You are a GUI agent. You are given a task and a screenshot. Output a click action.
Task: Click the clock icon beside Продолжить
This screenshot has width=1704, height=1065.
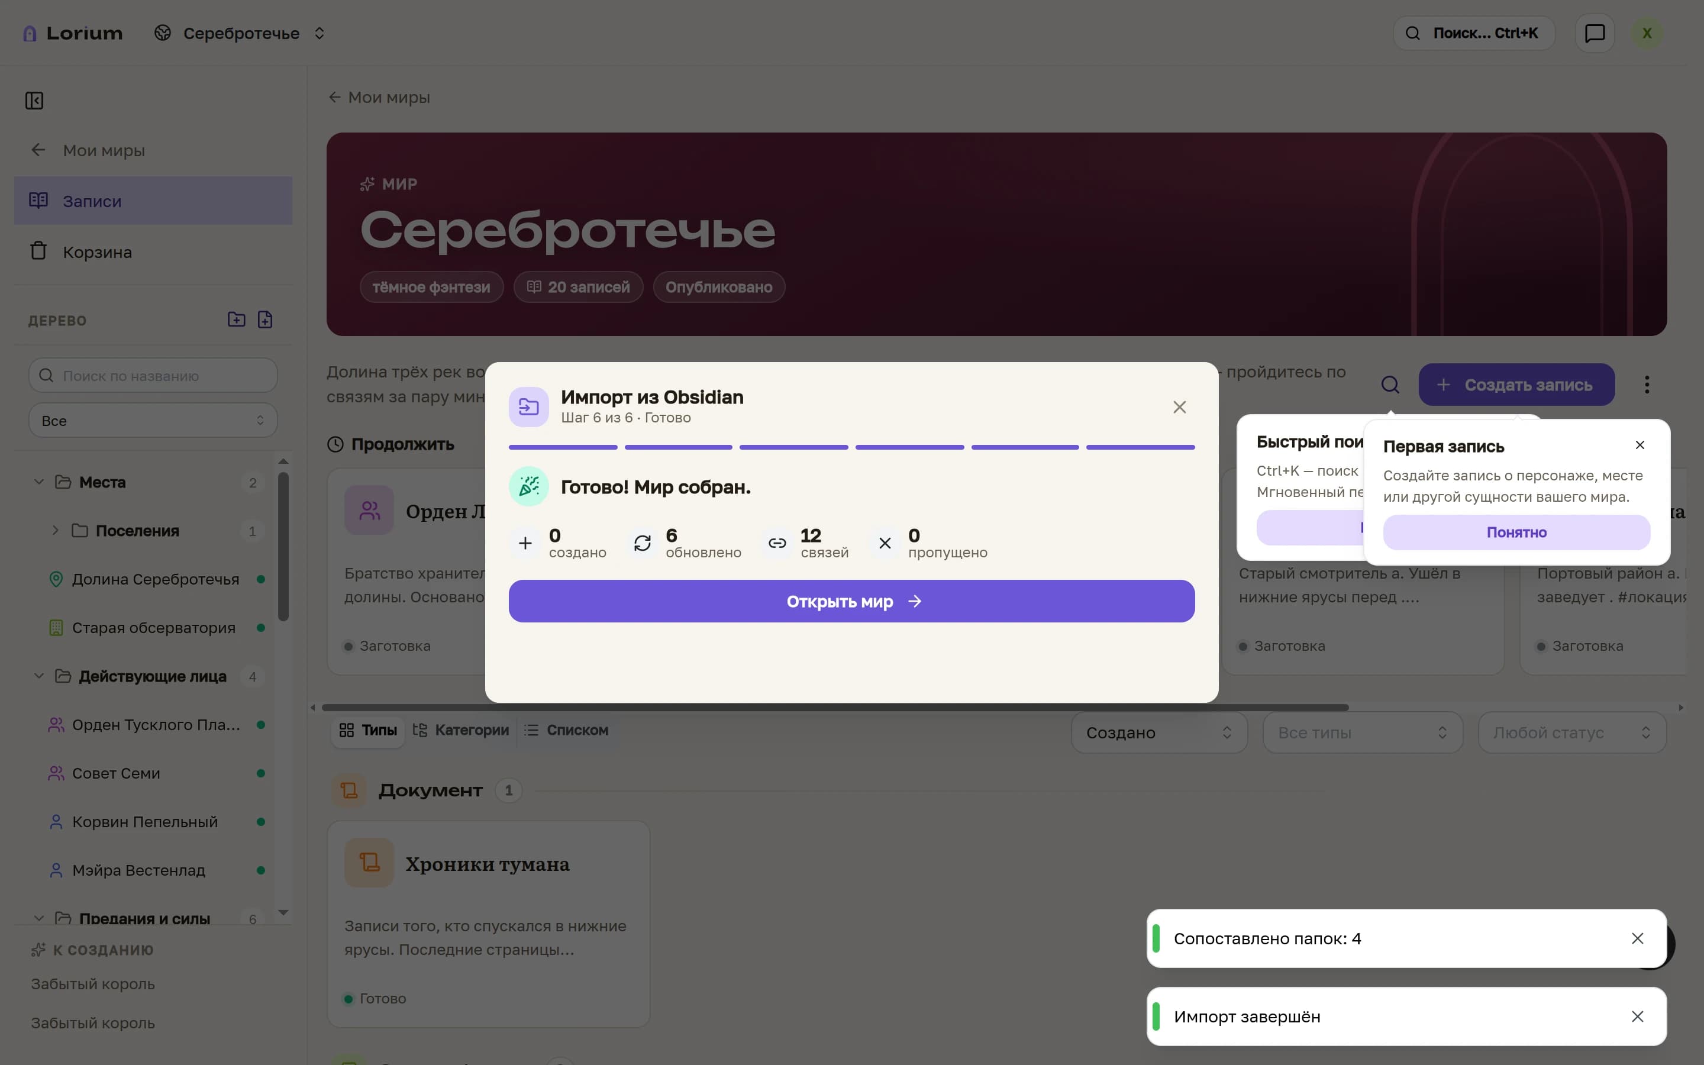(336, 444)
